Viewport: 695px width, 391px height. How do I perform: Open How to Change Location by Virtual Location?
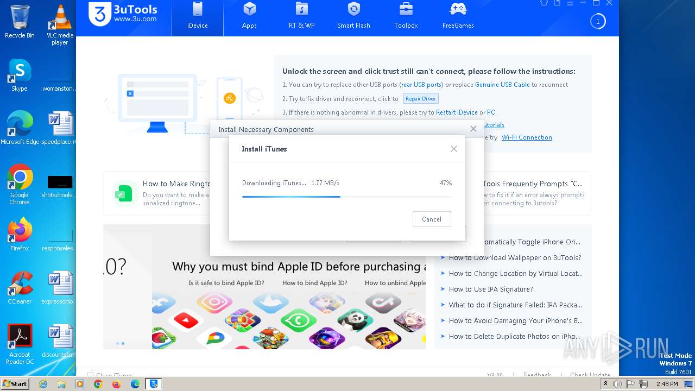515,274
